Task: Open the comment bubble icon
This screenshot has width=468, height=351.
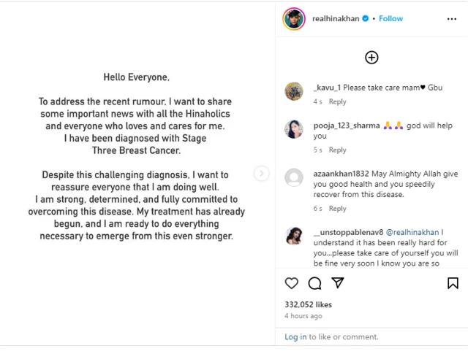Action: (314, 283)
